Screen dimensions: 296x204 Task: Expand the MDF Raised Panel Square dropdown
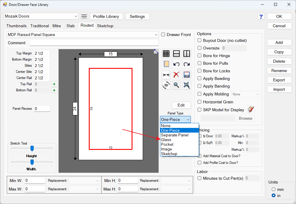pyautogui.click(x=156, y=35)
